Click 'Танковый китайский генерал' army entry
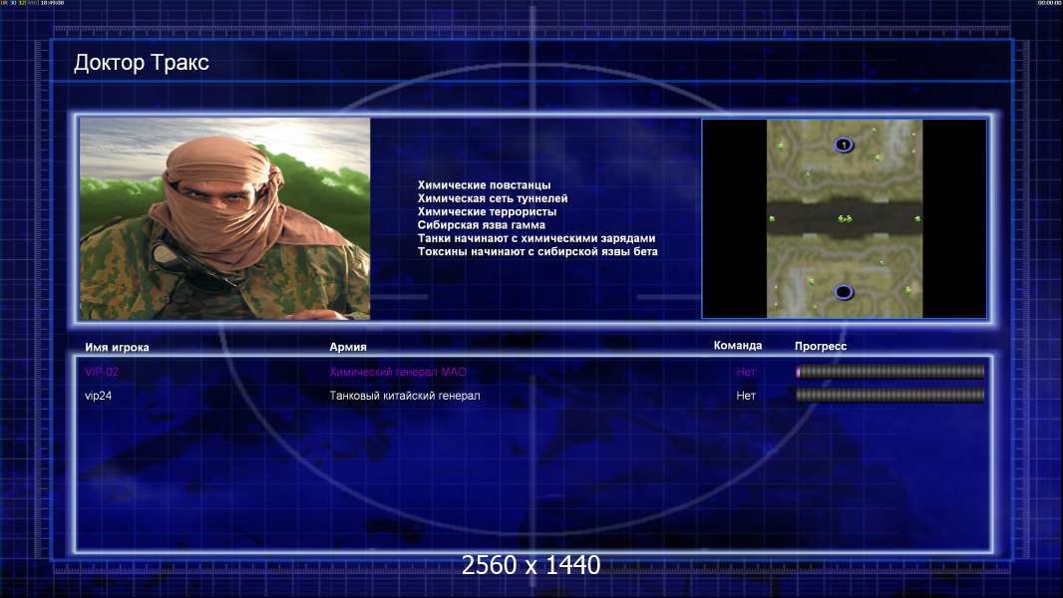 [x=405, y=396]
